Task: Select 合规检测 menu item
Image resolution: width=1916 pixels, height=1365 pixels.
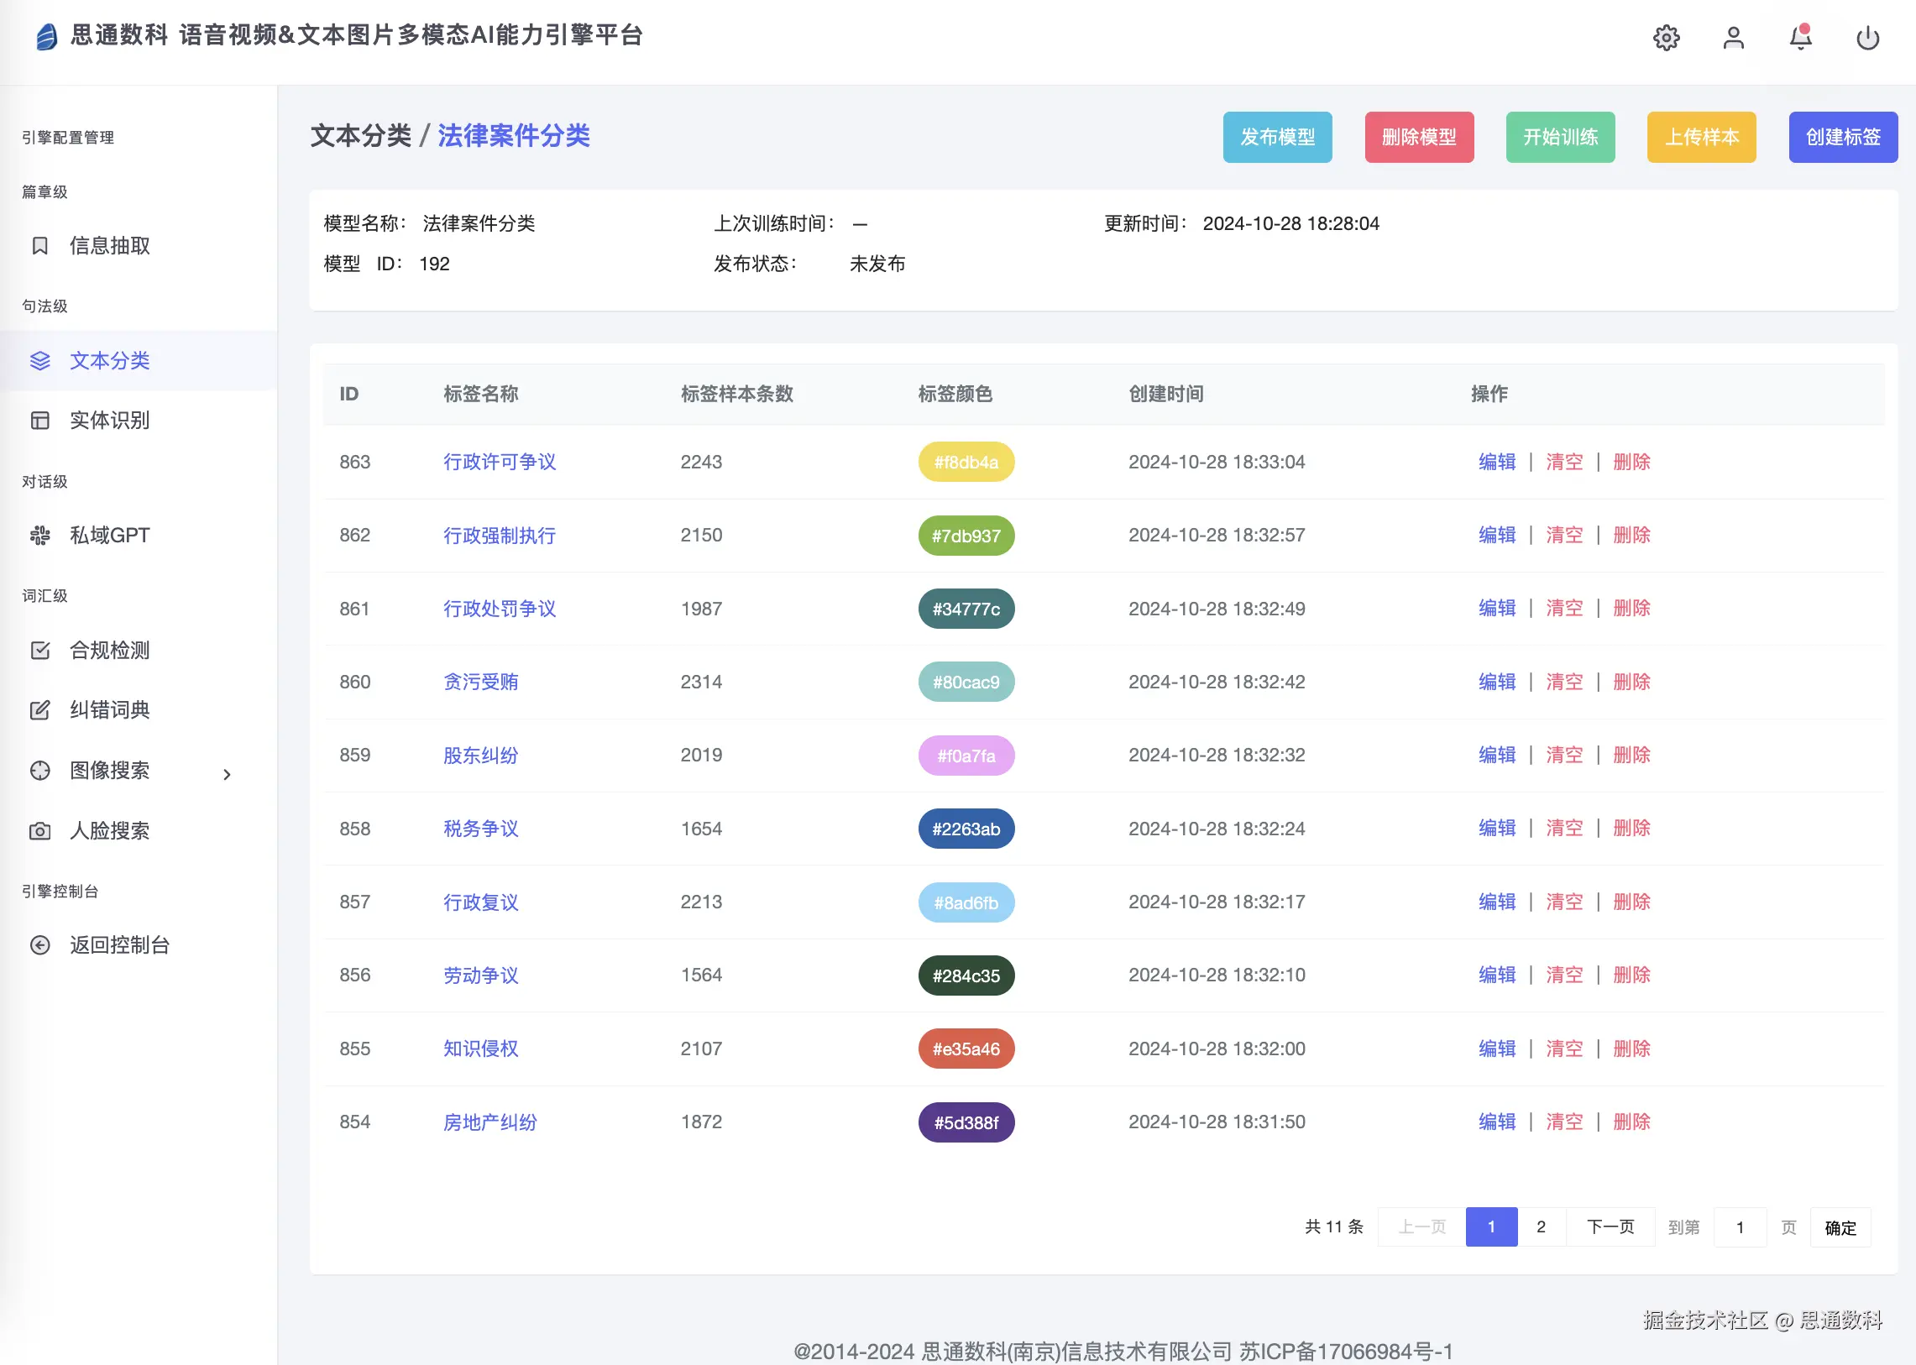Action: point(109,650)
